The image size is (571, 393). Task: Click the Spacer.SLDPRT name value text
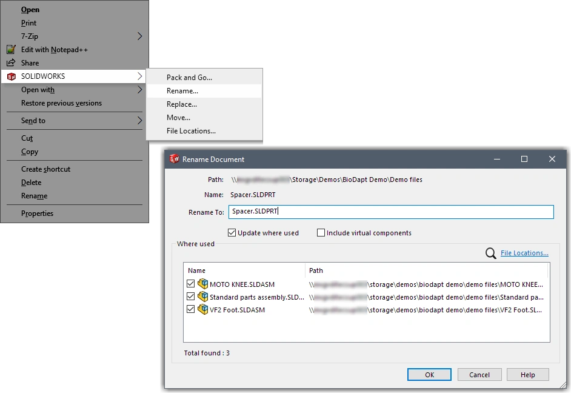click(x=253, y=195)
